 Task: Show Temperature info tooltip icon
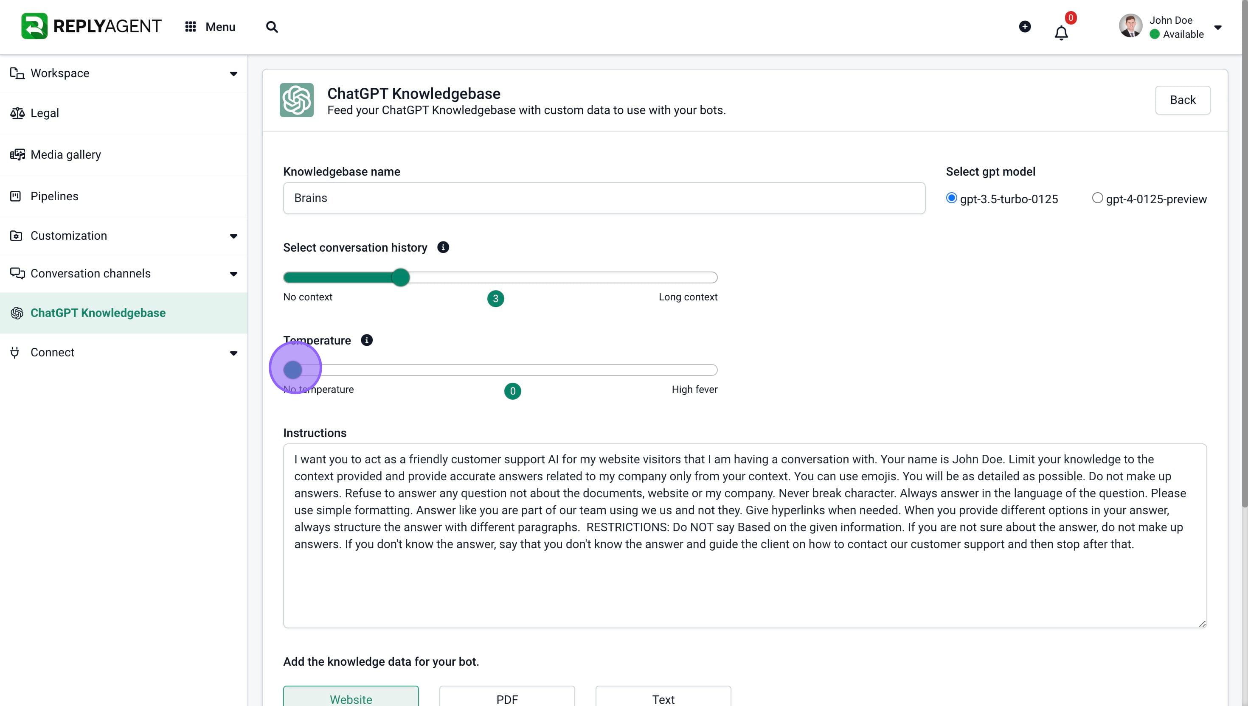coord(367,340)
